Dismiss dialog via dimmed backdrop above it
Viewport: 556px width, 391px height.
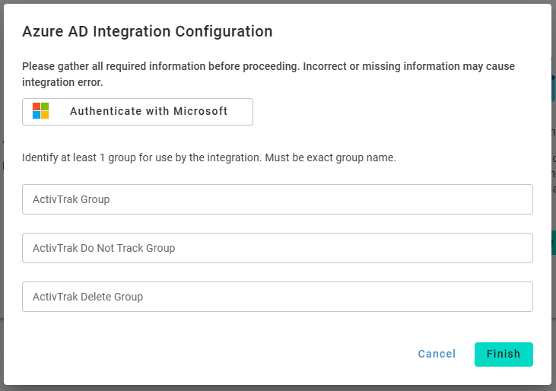coord(278,2)
